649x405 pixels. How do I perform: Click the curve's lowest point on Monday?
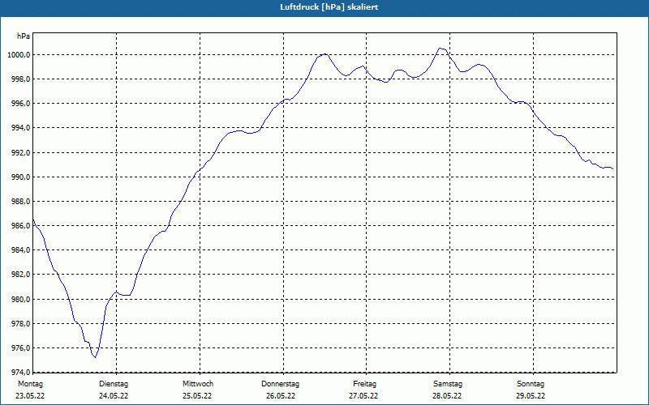pyautogui.click(x=95, y=357)
